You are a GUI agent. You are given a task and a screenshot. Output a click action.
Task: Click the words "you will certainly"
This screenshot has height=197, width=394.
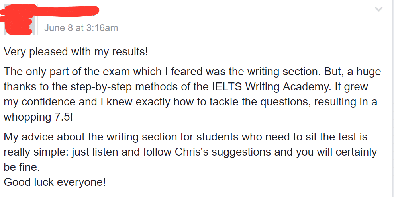tap(331, 152)
